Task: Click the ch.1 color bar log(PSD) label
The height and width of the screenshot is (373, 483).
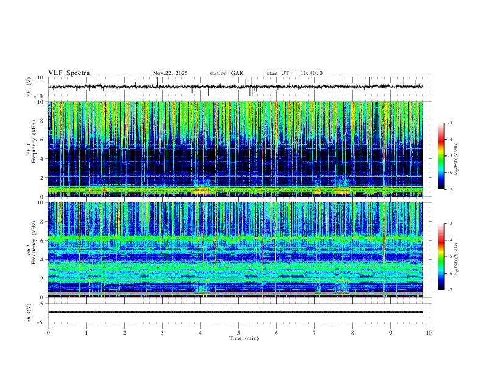Action: pos(456,158)
